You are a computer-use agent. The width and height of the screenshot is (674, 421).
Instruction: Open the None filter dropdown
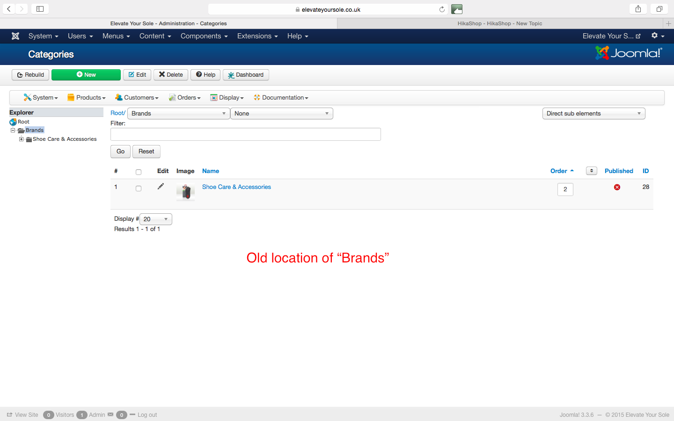click(x=282, y=114)
